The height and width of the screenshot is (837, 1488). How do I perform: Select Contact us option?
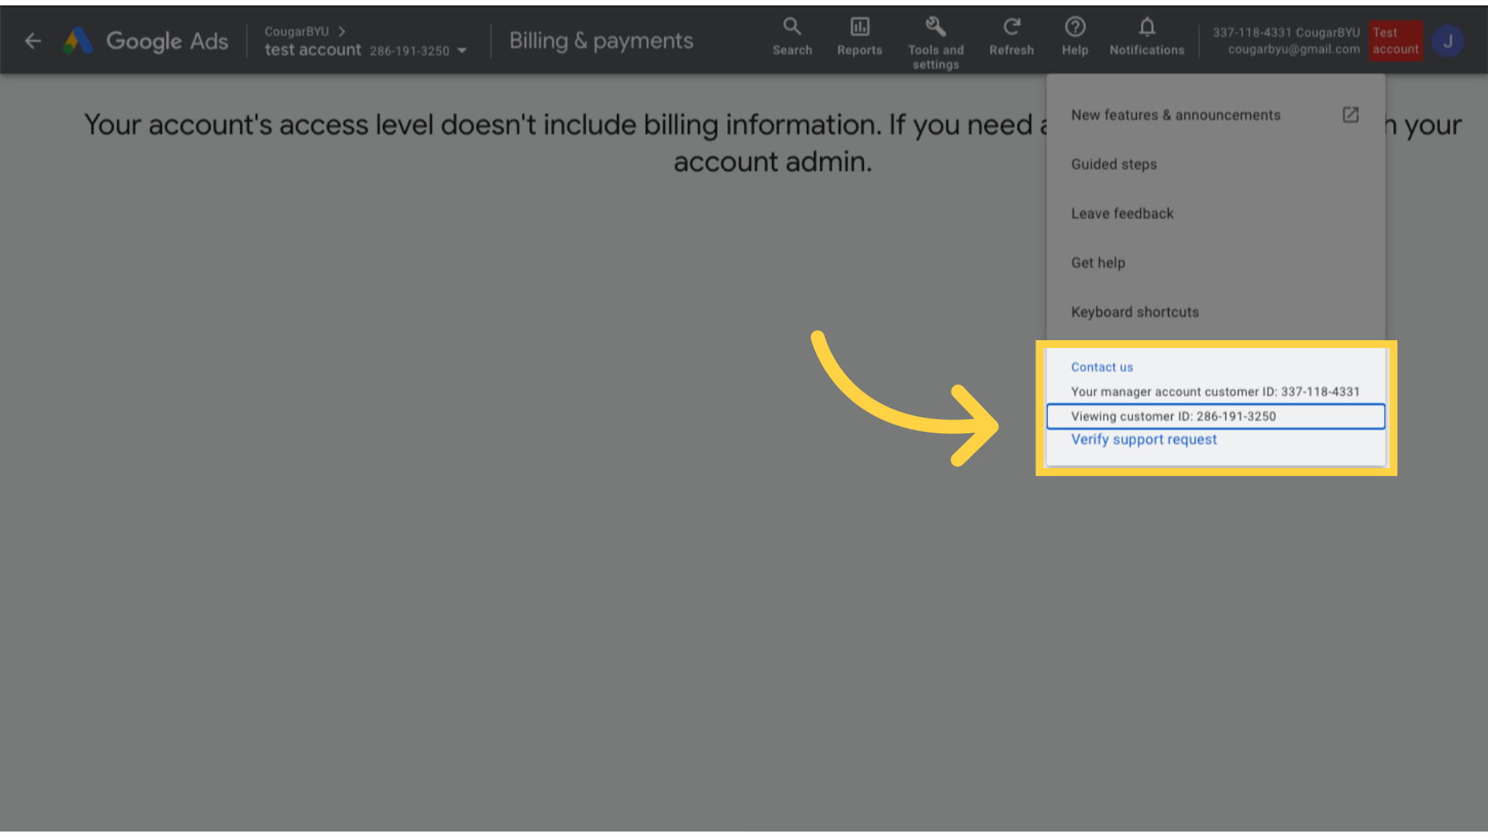[1102, 367]
